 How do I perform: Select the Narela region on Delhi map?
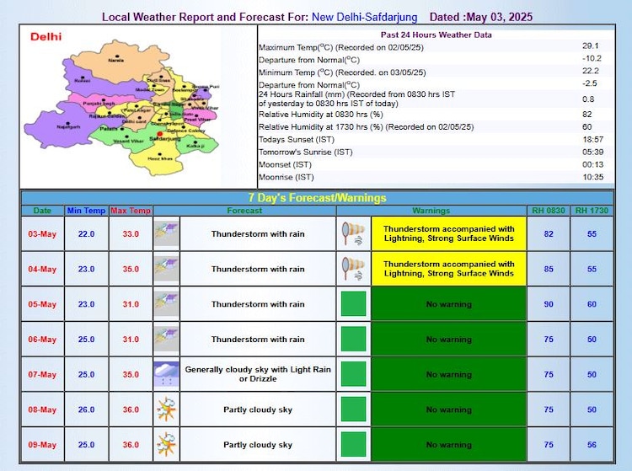pyautogui.click(x=115, y=61)
